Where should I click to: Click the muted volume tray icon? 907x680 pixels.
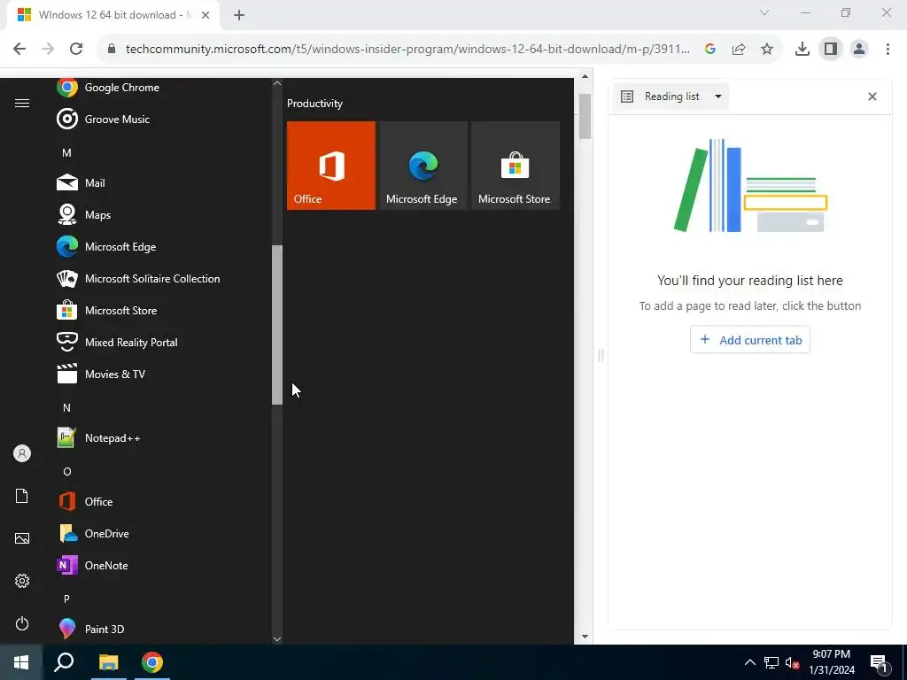point(792,662)
